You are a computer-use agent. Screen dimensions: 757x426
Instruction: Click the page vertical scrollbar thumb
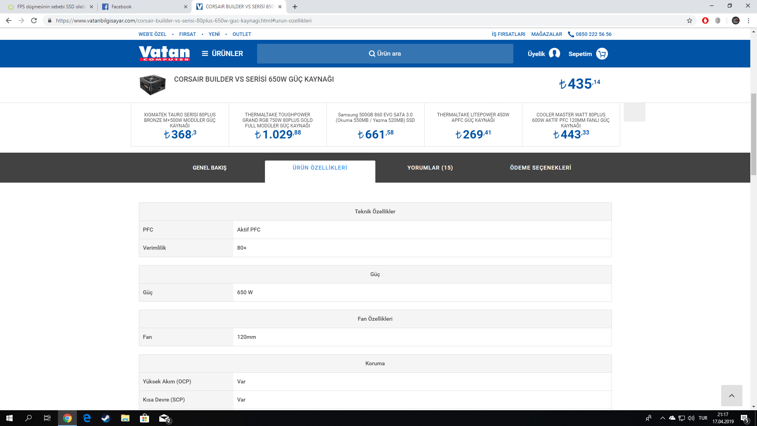click(753, 134)
